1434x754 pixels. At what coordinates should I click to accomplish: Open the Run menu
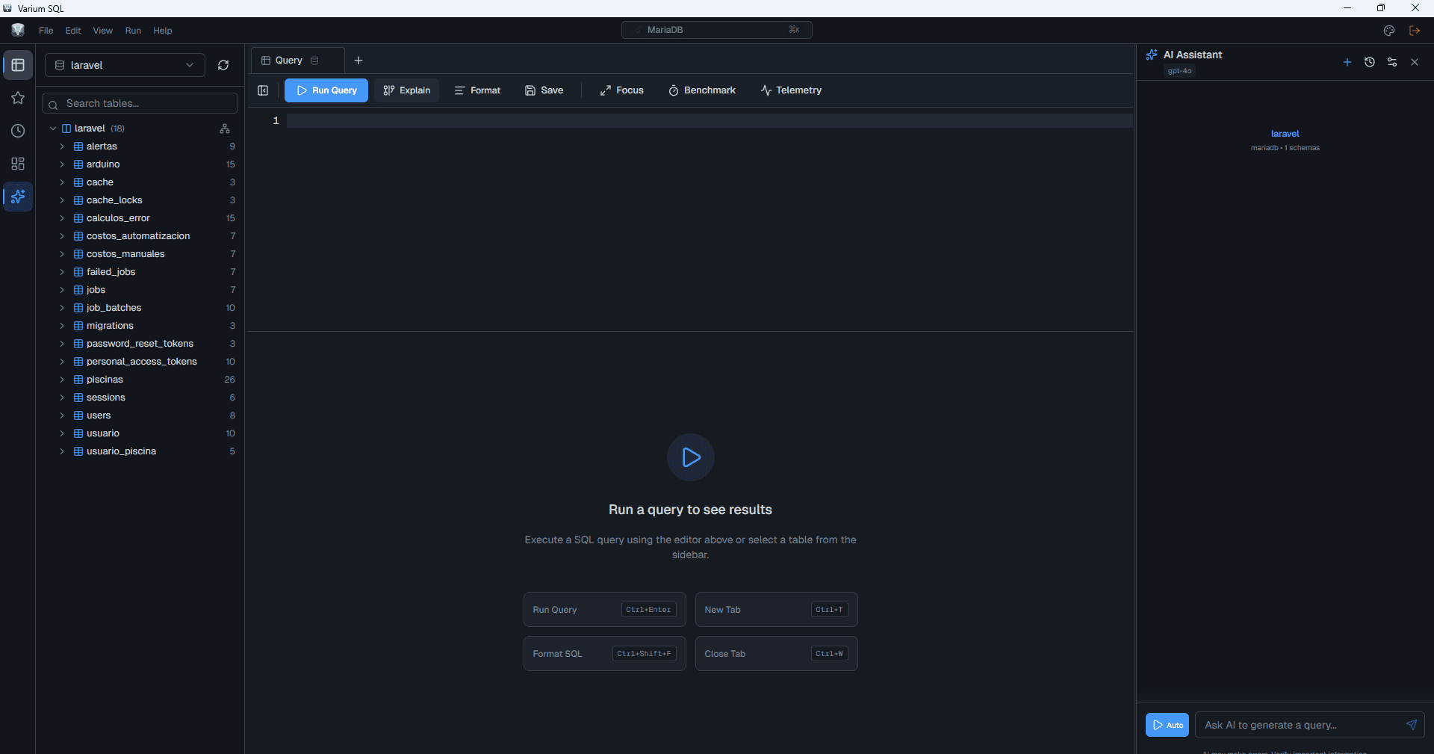coord(133,31)
